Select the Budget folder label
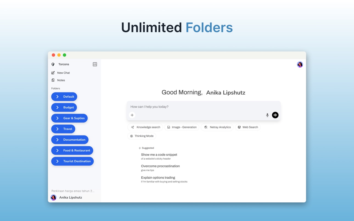 (x=69, y=107)
